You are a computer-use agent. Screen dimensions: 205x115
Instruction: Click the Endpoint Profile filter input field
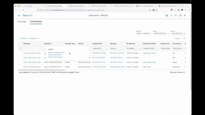pos(150,48)
